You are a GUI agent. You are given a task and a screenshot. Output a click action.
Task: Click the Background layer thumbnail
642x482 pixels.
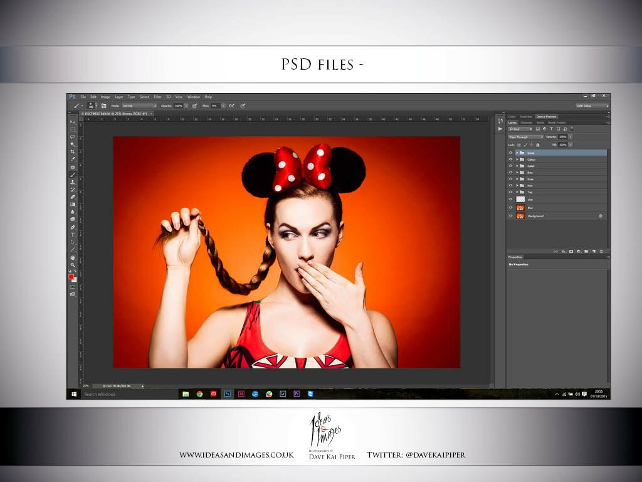(520, 216)
